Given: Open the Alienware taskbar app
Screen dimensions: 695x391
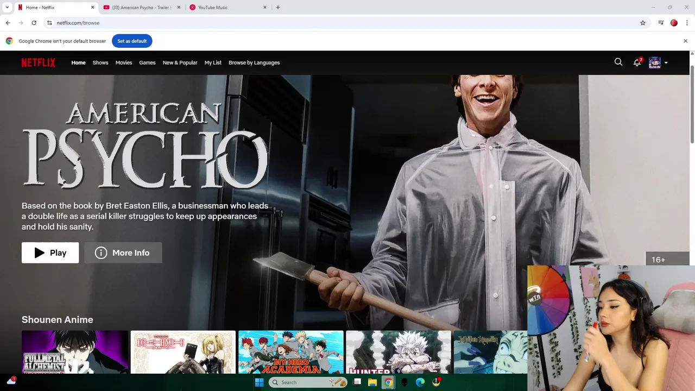Looking at the screenshot, I should (405, 382).
